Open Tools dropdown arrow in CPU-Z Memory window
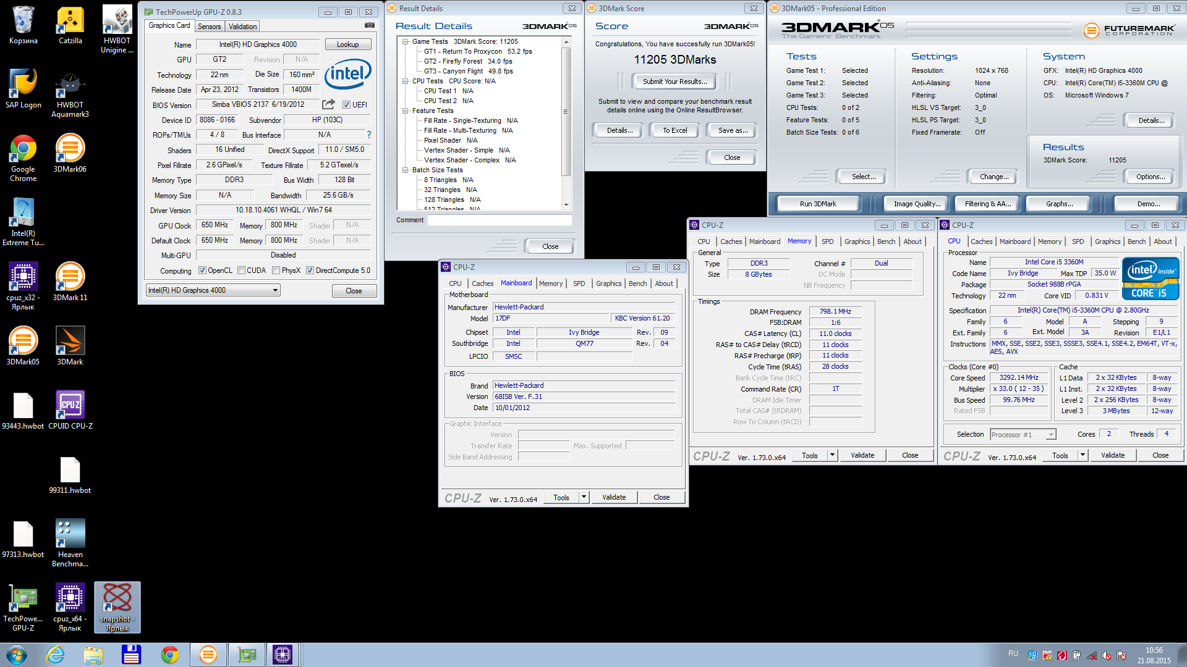The width and height of the screenshot is (1187, 667). 832,455
